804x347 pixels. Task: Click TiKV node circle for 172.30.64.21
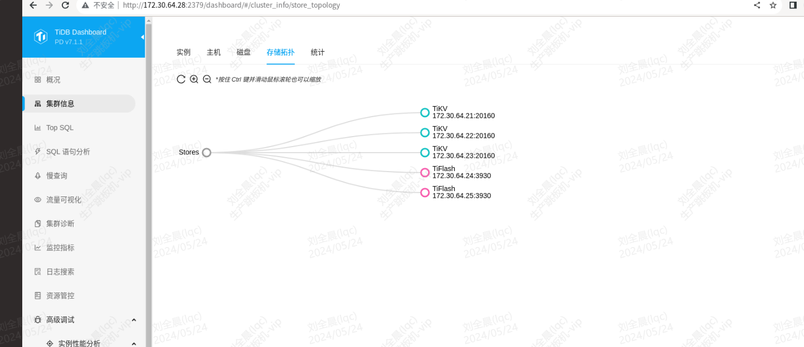[x=425, y=113]
